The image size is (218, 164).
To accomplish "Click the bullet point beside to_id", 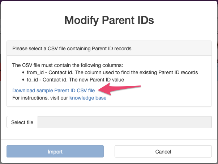I will click(x=23, y=80).
